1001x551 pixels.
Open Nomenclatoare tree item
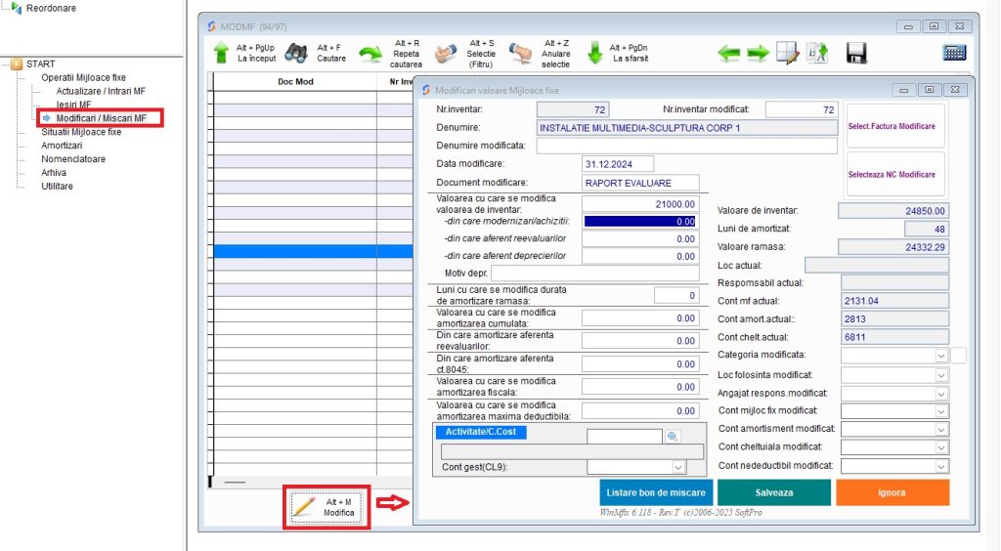(73, 159)
